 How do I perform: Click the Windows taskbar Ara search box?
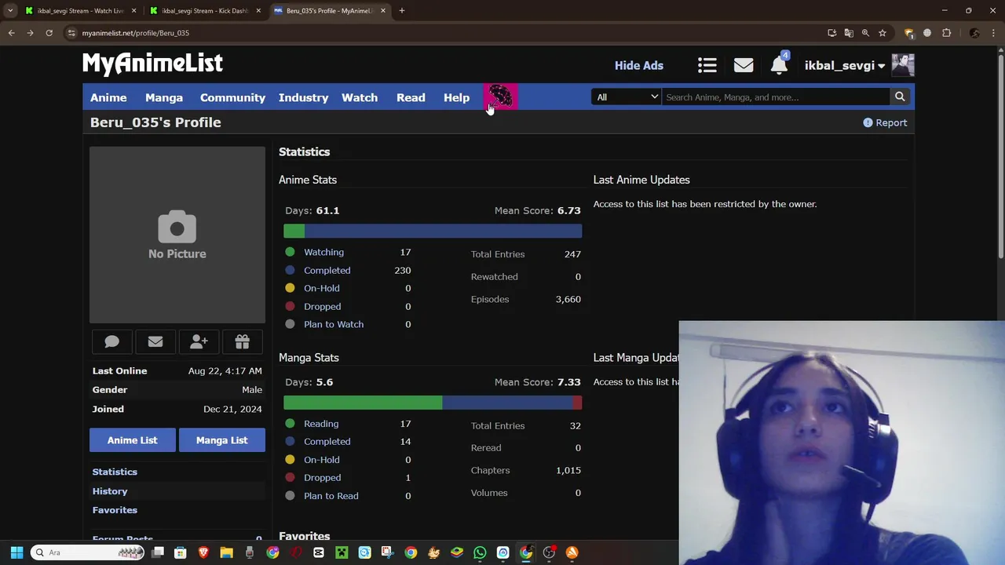(88, 552)
